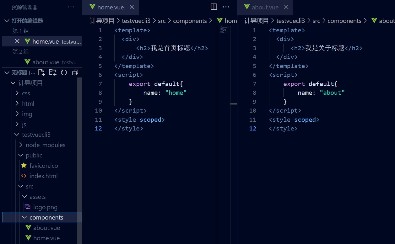Click the scoped attribute in the home.vue editor
The width and height of the screenshot is (395, 244).
[150, 119]
